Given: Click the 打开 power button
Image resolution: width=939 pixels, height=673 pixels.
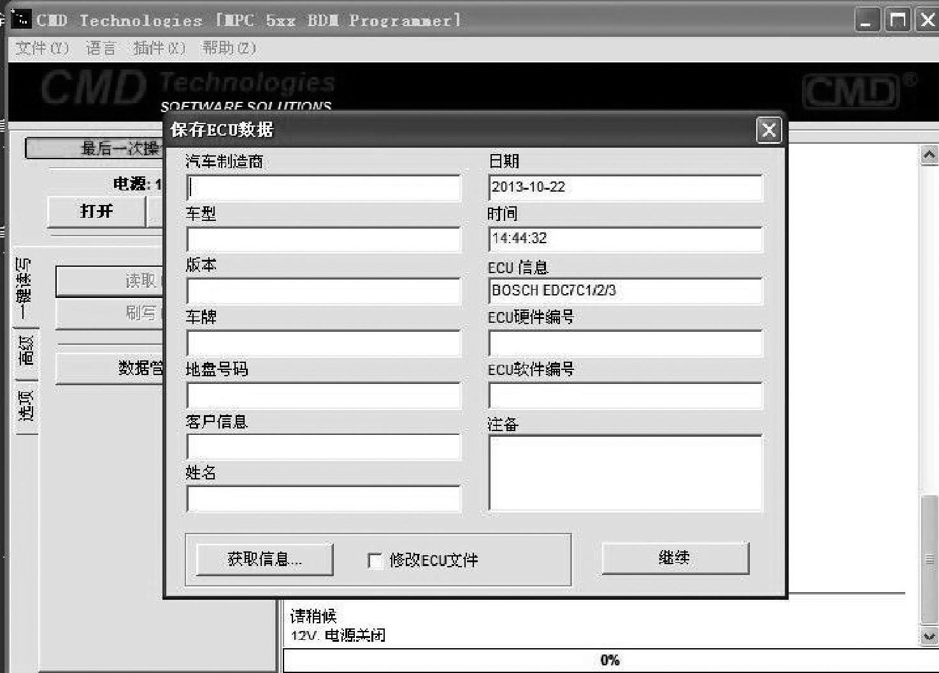Looking at the screenshot, I should [x=97, y=211].
